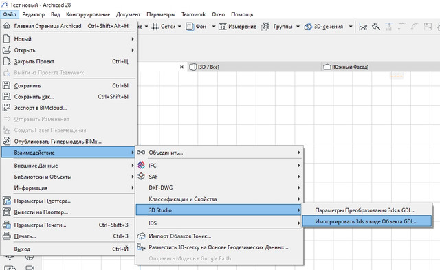Close the current floor plan tab
The width and height of the screenshot is (440, 270).
point(181,67)
